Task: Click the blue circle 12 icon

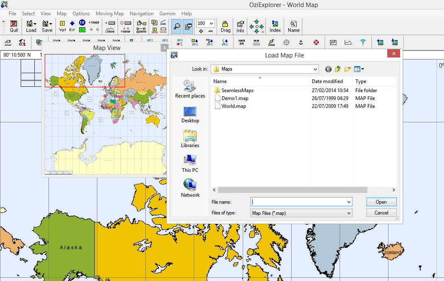Action: pos(82,23)
